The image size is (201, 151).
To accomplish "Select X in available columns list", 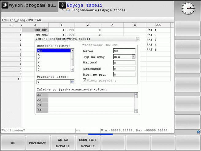I will [54, 55].
